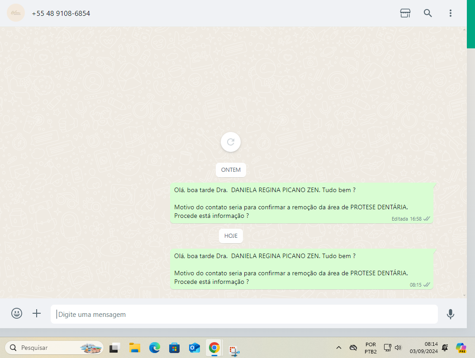The height and width of the screenshot is (358, 475).
Task: Click the chat scrollbar up arrow
Action: tap(464, 29)
